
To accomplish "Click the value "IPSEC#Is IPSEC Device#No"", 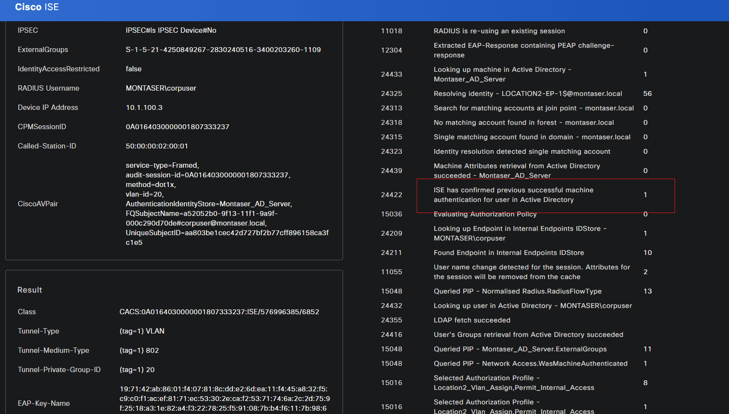I will click(x=171, y=30).
